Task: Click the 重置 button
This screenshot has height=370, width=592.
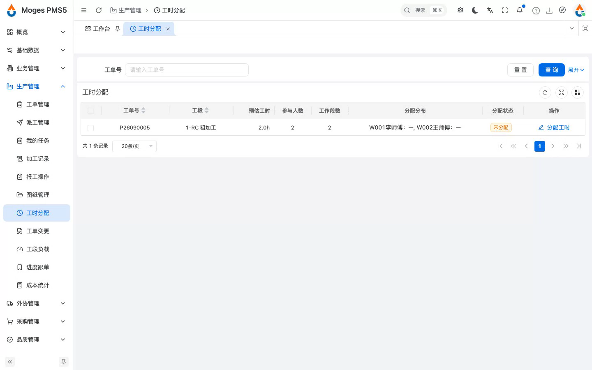Action: (520, 70)
